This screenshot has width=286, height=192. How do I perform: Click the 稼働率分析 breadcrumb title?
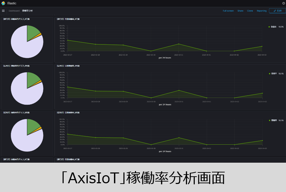(x=27, y=11)
